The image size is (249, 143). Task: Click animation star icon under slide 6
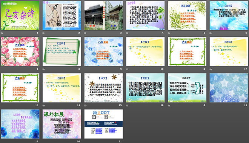211,33
